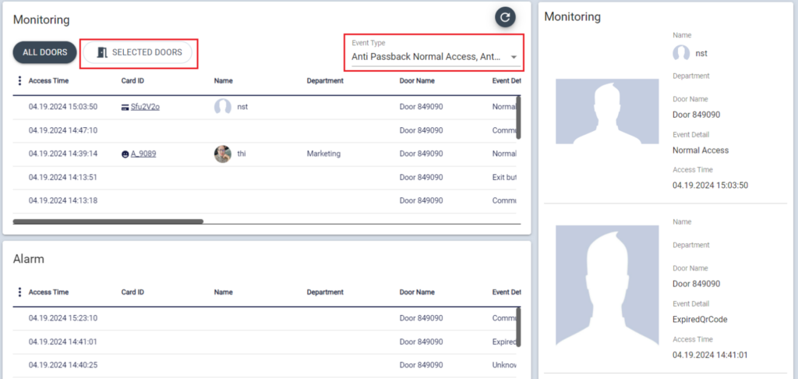Click the card icon beside Sfu2V2o
The image size is (798, 379).
coord(125,107)
